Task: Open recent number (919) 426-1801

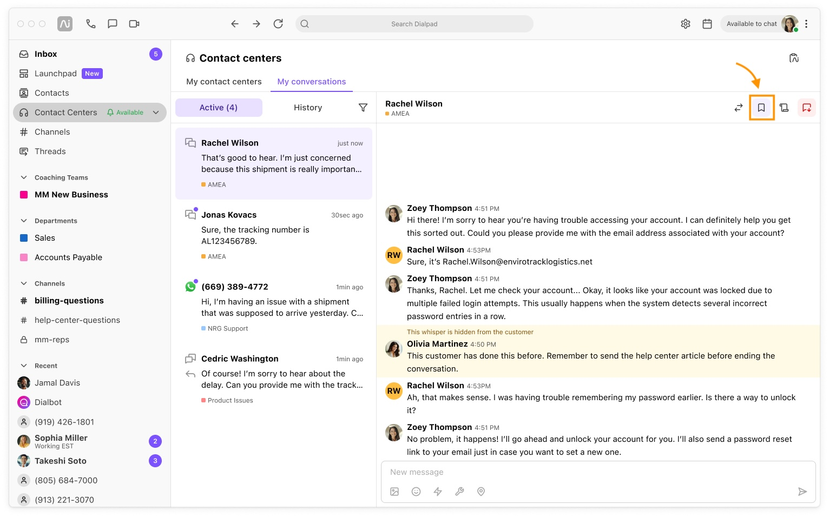Action: click(x=90, y=422)
